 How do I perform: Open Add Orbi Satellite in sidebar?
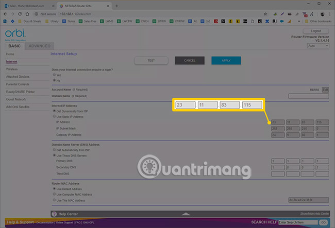(x=18, y=107)
